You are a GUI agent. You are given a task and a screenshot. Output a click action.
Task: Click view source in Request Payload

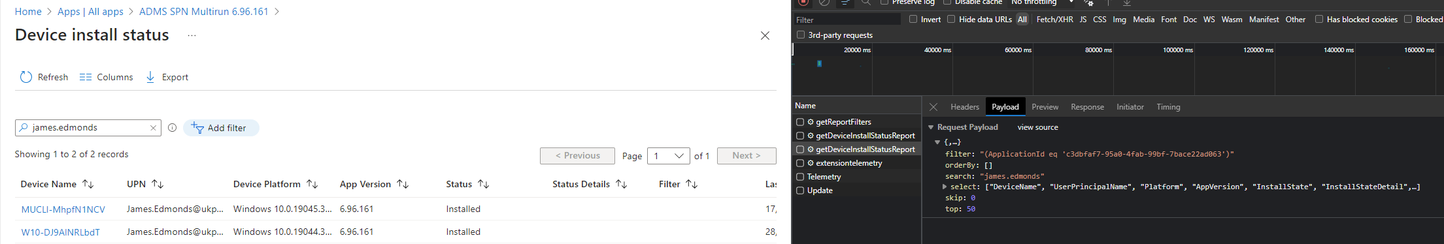[1037, 127]
